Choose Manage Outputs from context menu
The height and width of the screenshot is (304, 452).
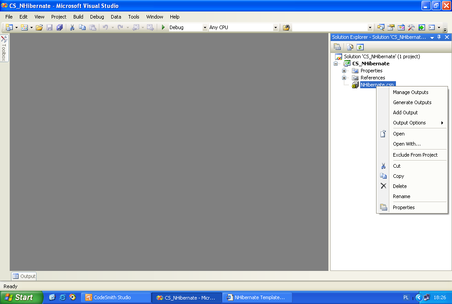[x=413, y=92]
